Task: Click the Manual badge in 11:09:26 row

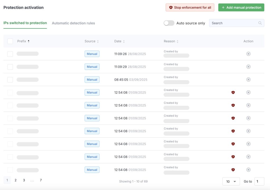Action: coord(92,54)
